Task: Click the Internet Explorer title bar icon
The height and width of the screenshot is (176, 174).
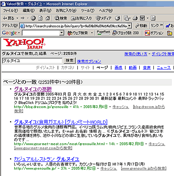Action: tap(3, 4)
